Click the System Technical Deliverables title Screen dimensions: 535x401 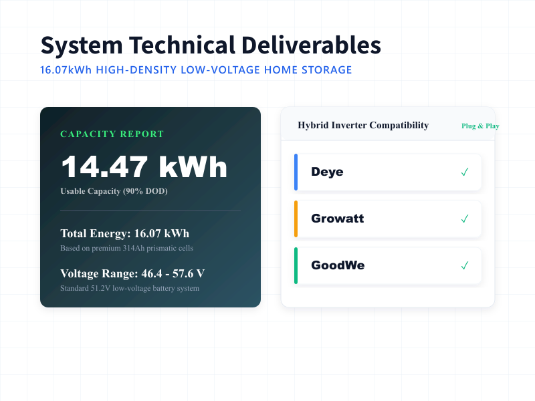[x=211, y=45]
